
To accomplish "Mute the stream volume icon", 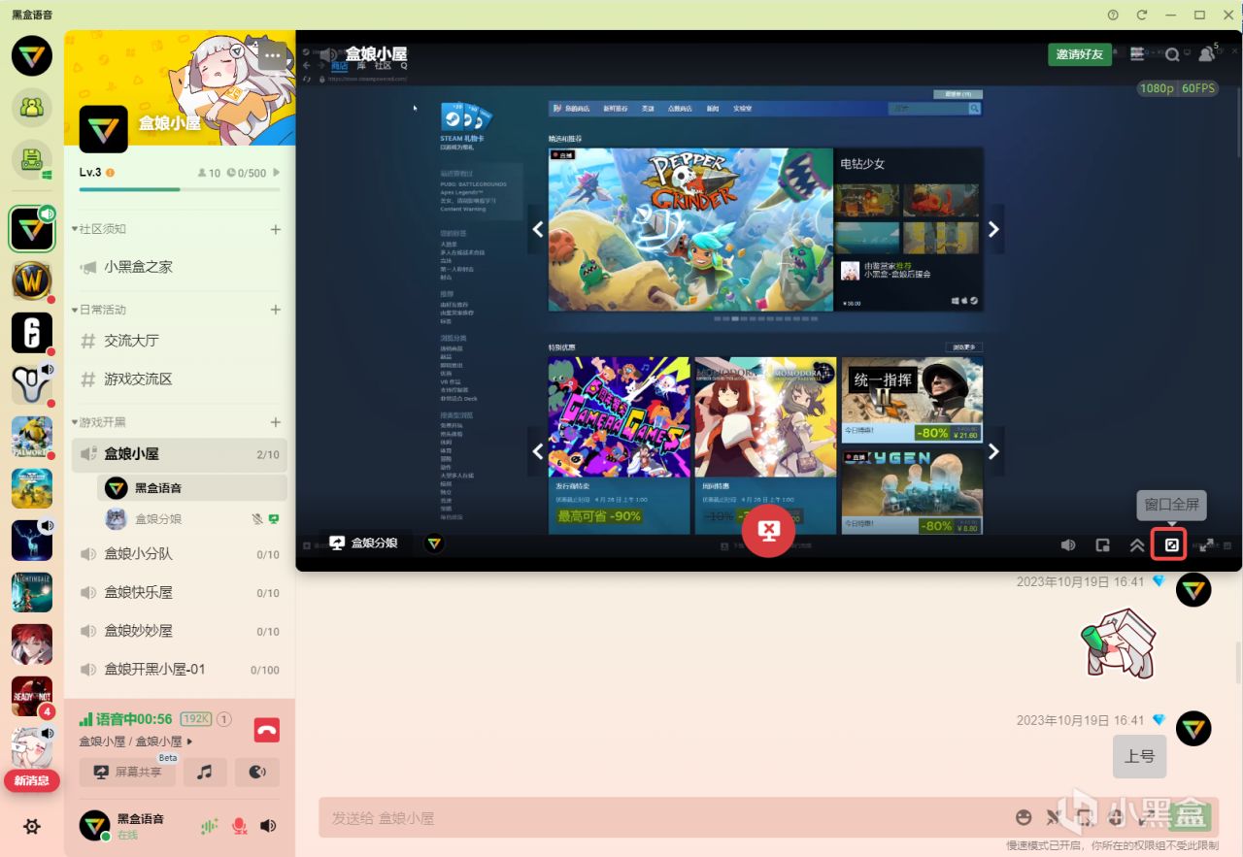I will 1068,544.
